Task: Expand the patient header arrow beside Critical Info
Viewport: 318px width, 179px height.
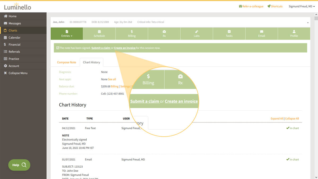Action: click(308, 23)
